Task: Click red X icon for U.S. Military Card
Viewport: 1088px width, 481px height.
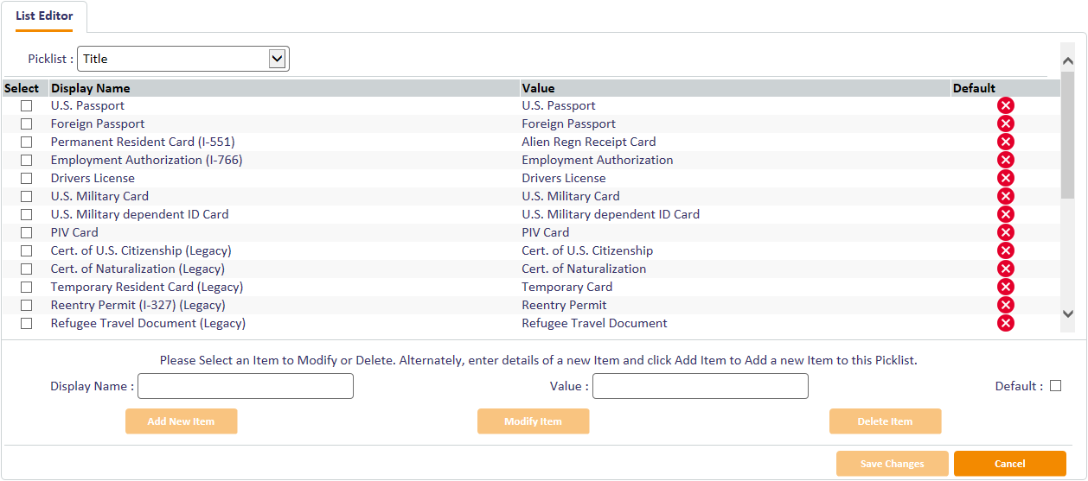Action: coord(1006,196)
